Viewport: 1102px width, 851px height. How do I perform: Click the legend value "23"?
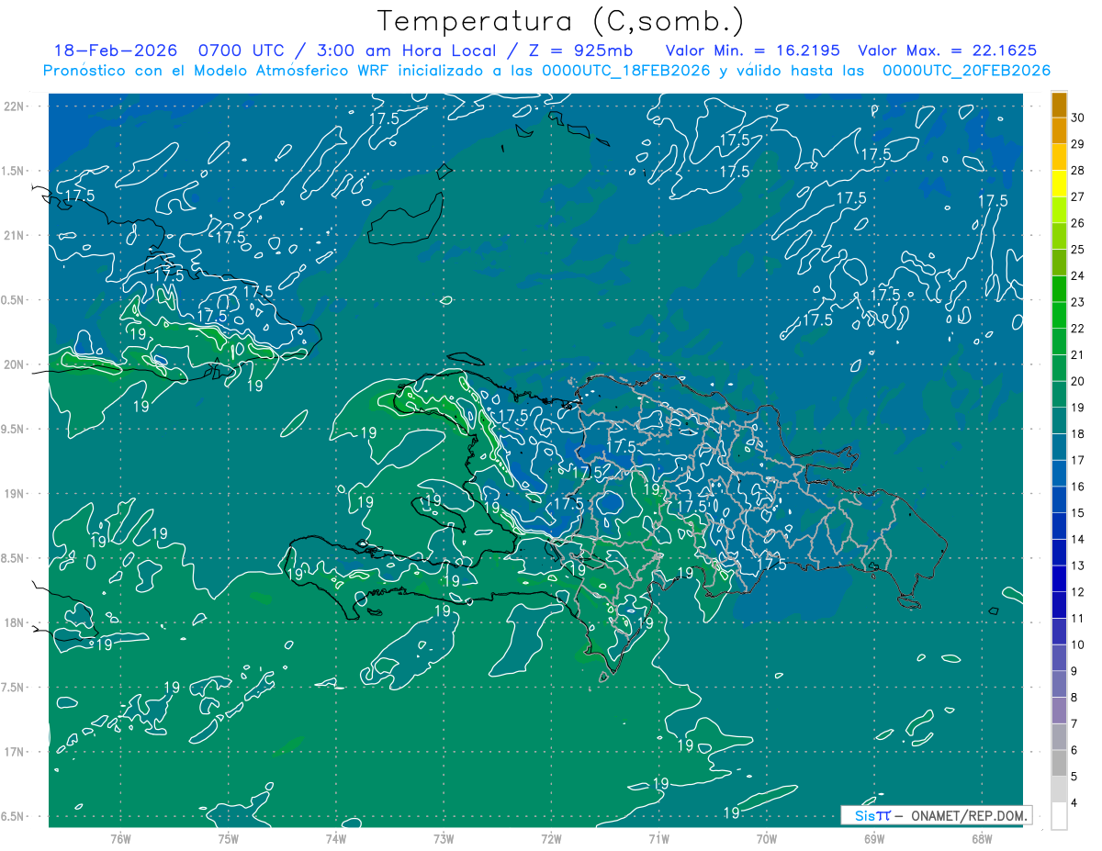(x=1078, y=303)
